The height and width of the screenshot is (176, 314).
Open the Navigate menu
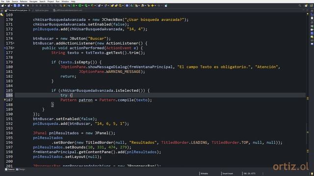(x=33, y=1)
